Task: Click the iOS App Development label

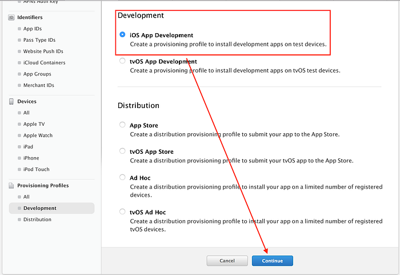Action: (x=161, y=35)
